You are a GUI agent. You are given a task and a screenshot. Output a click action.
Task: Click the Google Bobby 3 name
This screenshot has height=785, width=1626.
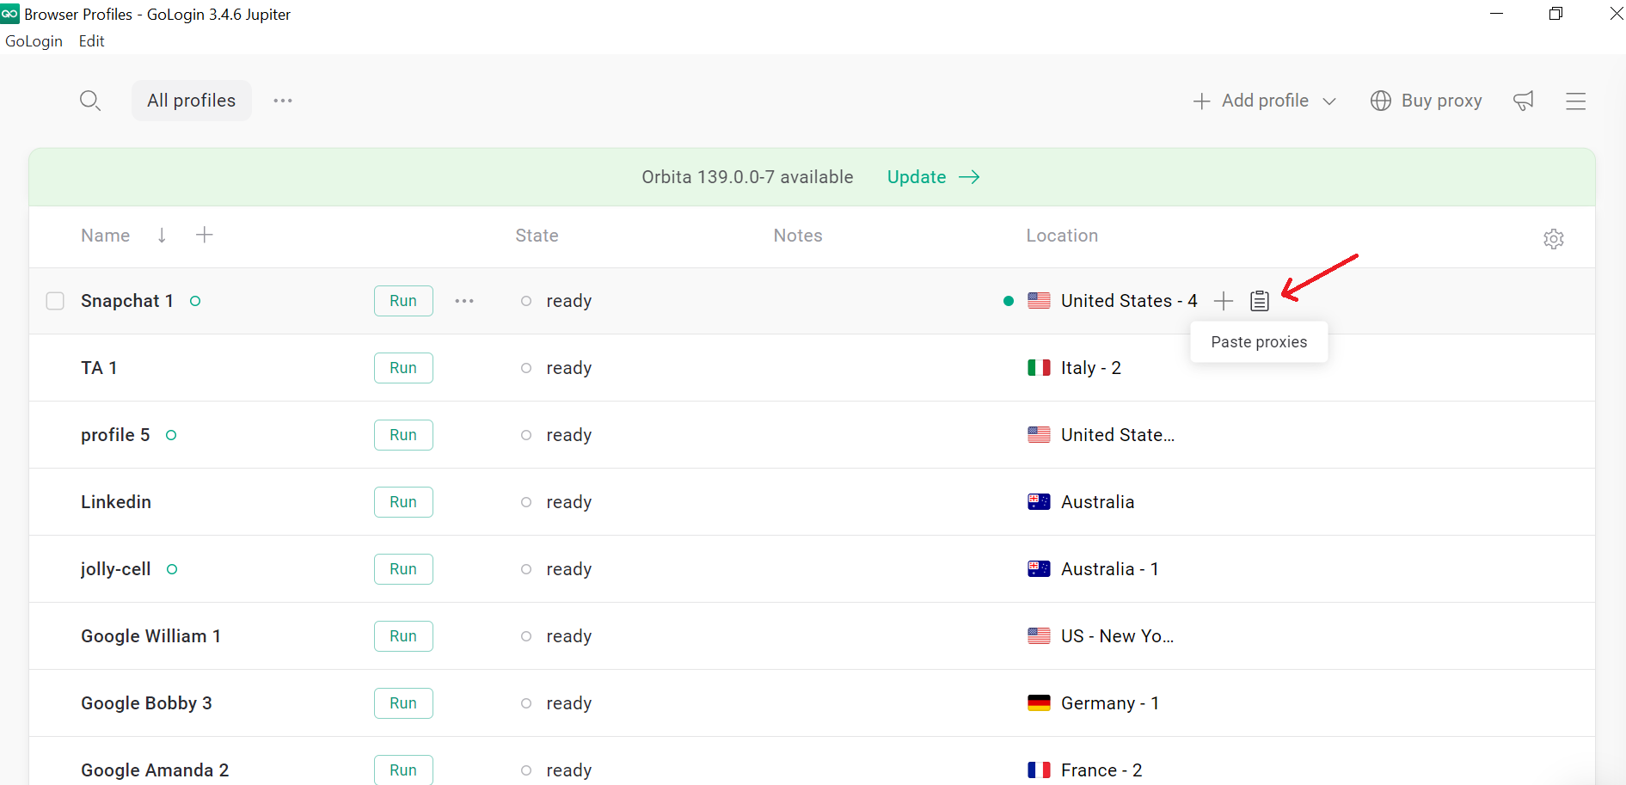tap(146, 703)
